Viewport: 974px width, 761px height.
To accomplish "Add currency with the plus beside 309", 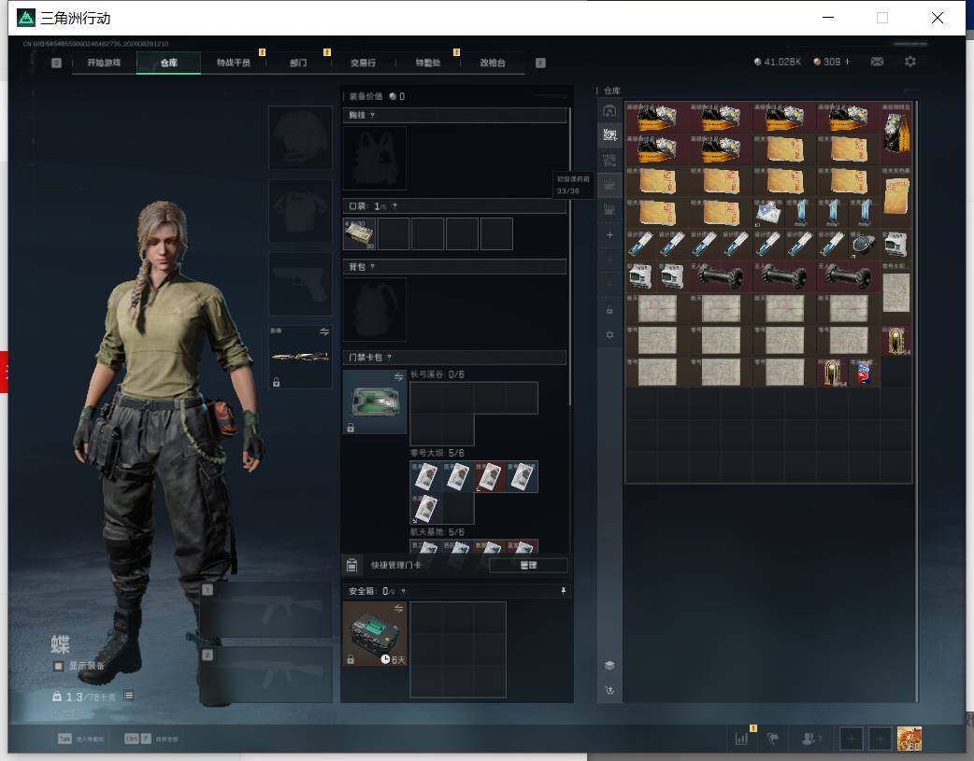I will [847, 62].
